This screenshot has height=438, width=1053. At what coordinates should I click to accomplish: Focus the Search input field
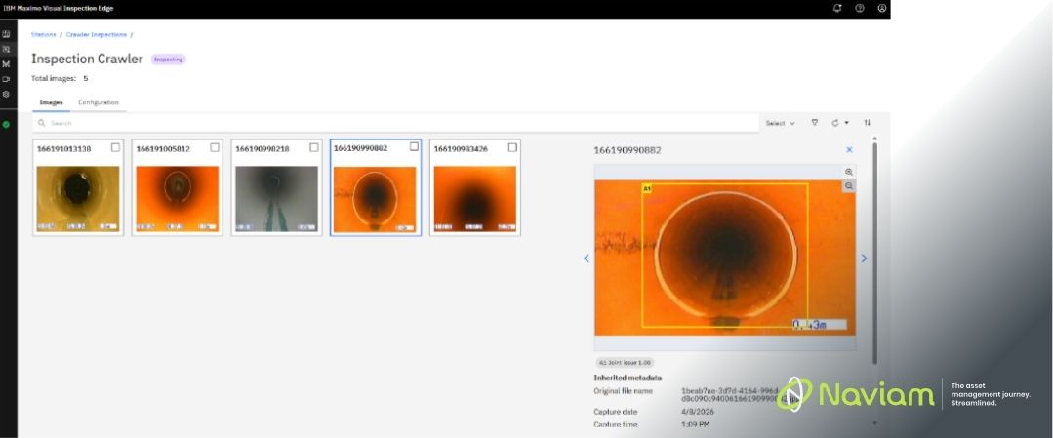[396, 124]
